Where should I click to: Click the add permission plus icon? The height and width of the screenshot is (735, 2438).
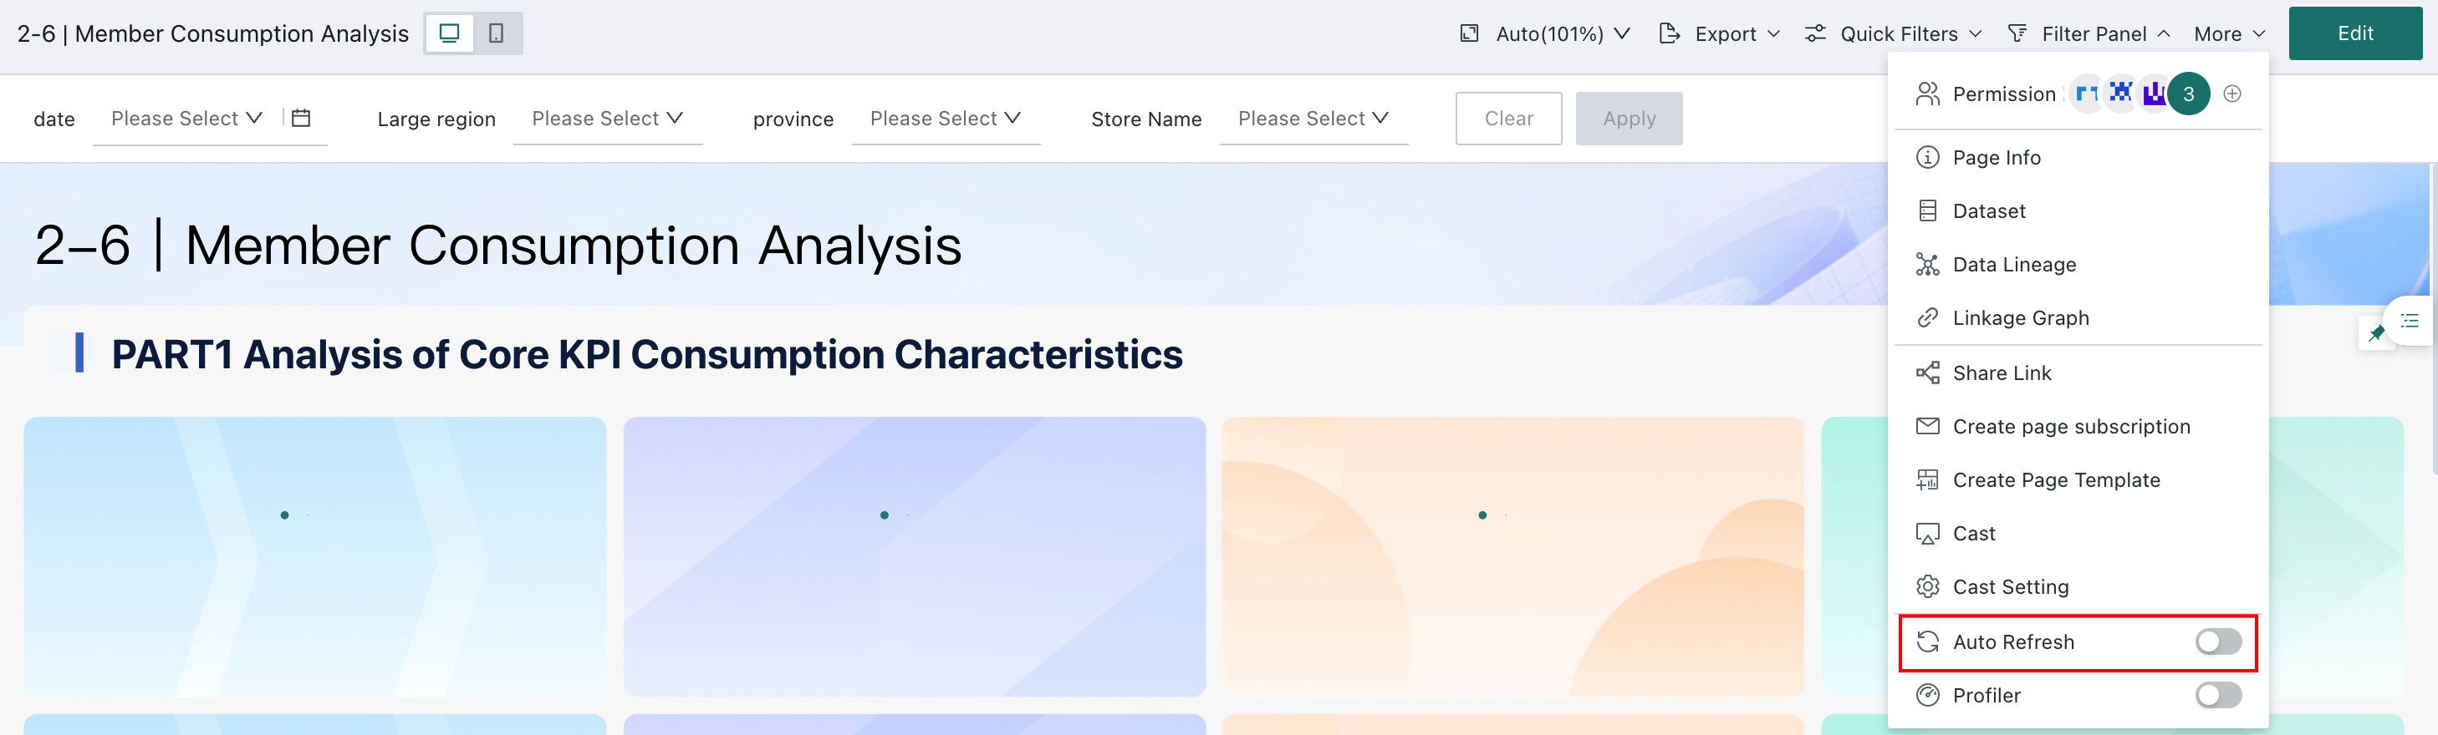pos(2231,94)
